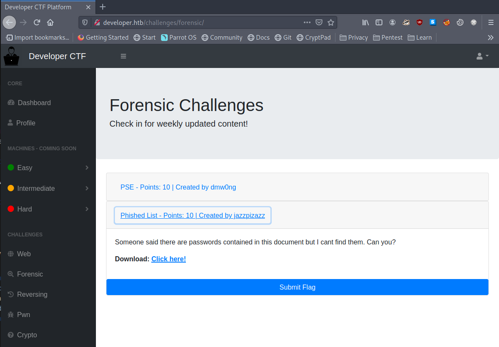Bookmark this page with star icon
The height and width of the screenshot is (347, 499).
point(331,22)
